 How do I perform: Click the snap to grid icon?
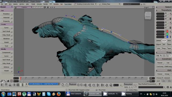170,56
